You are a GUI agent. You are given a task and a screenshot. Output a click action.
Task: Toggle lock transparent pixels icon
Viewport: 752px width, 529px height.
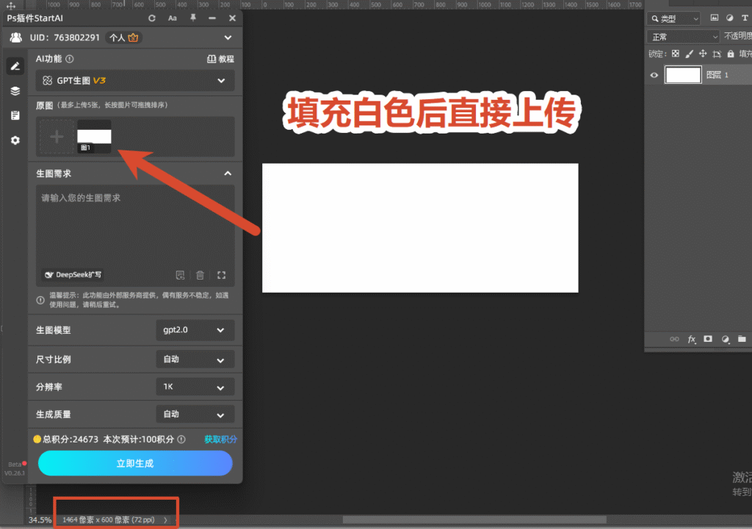[x=676, y=54]
